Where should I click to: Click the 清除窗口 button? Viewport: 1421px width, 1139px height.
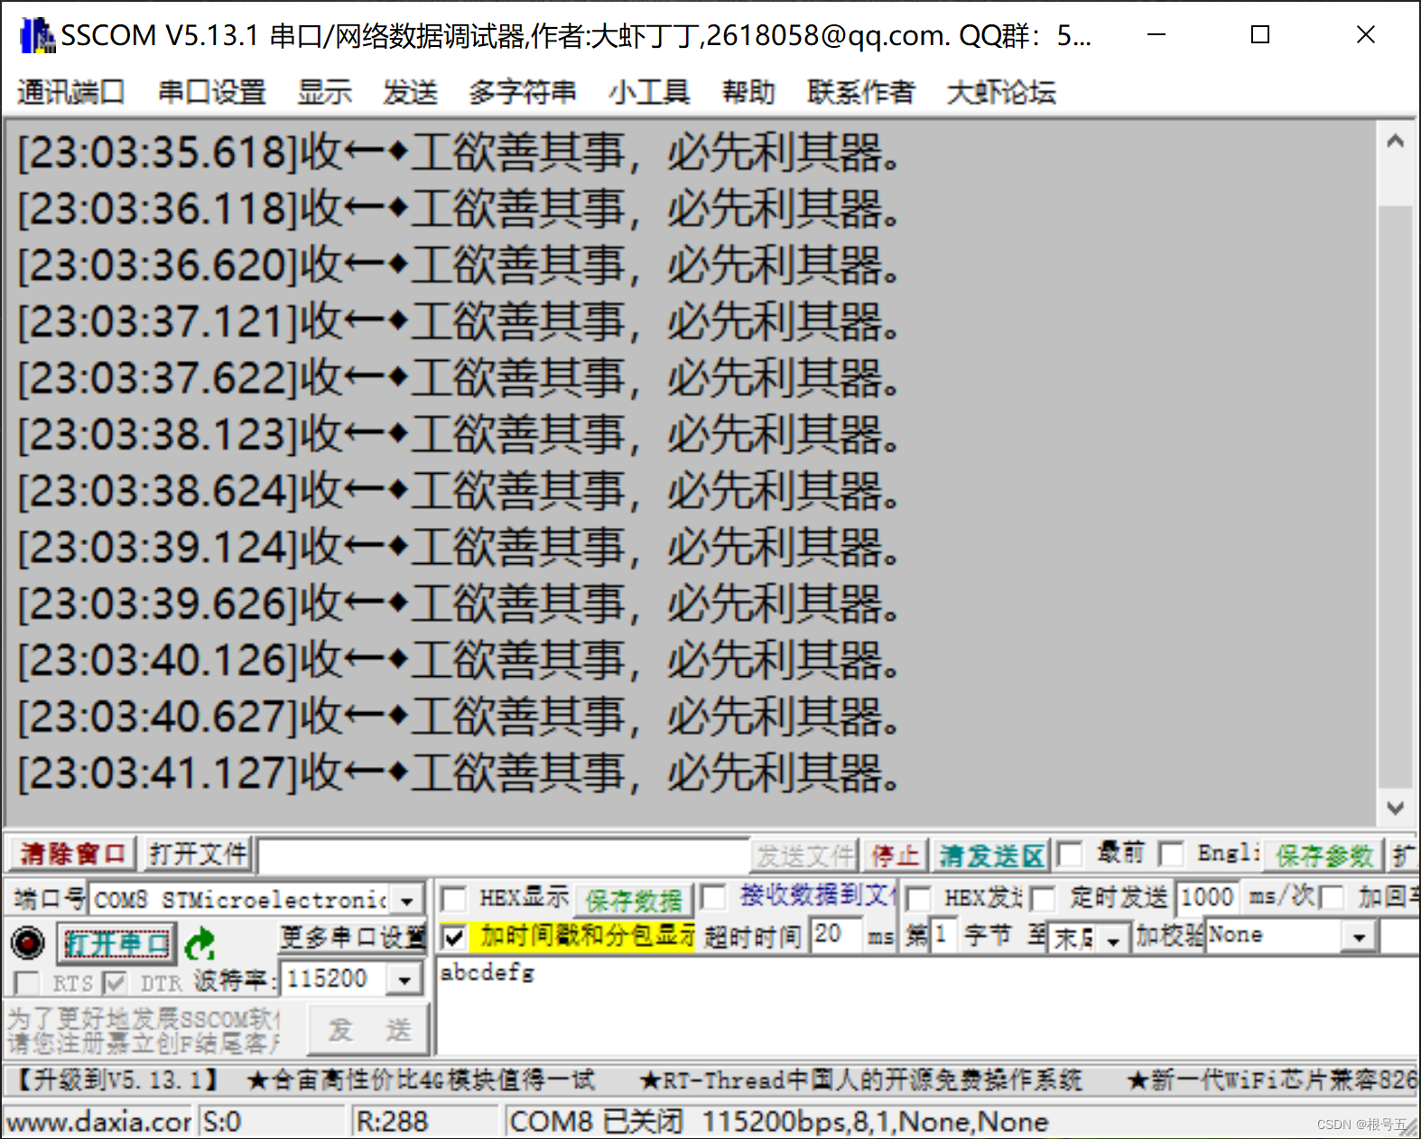[72, 854]
